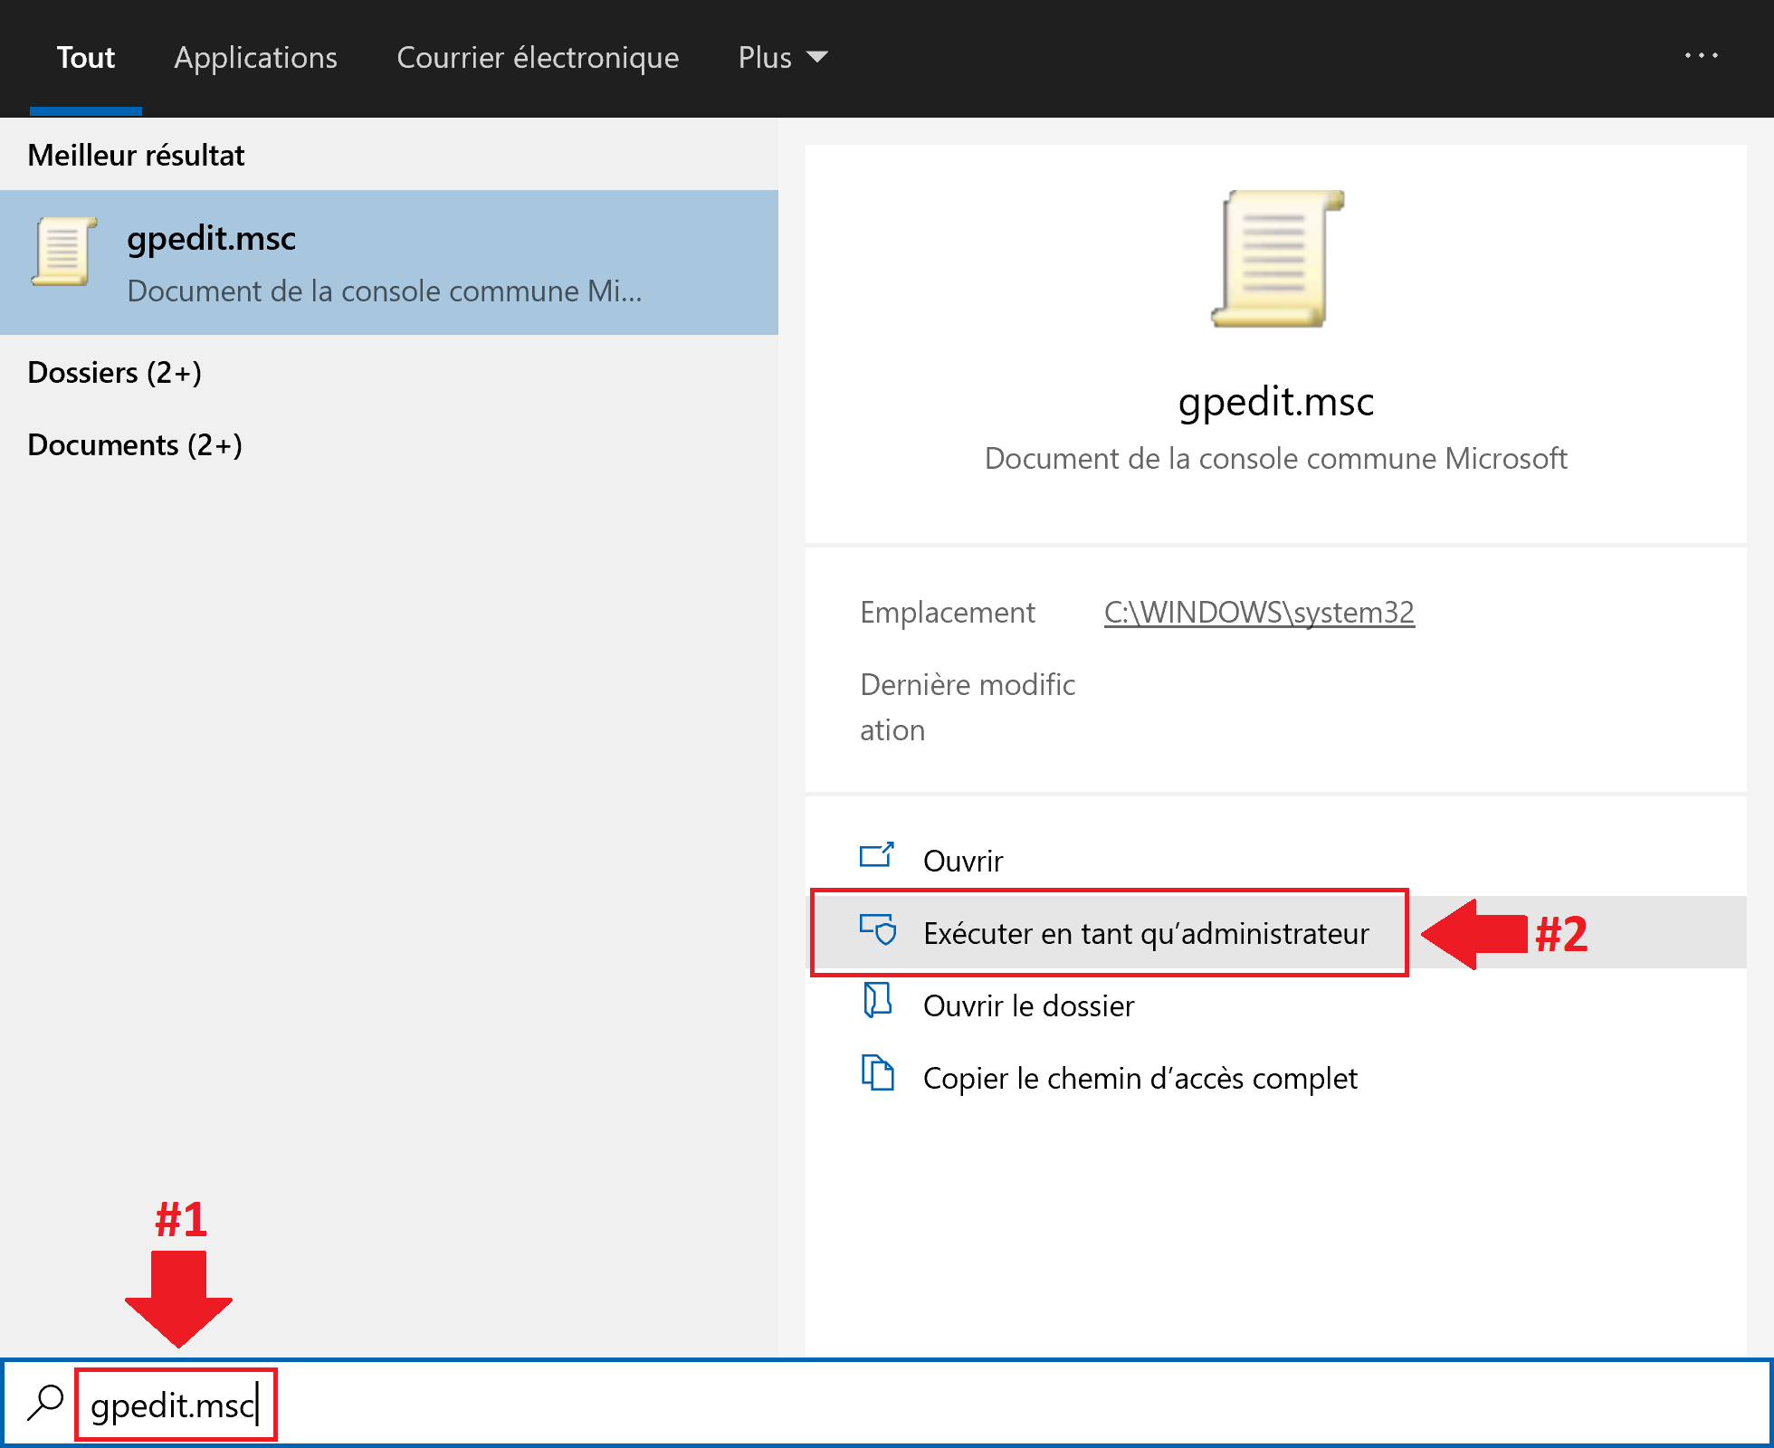Click the large gpedit.msc preview icon
This screenshot has width=1774, height=1448.
pos(1276,259)
